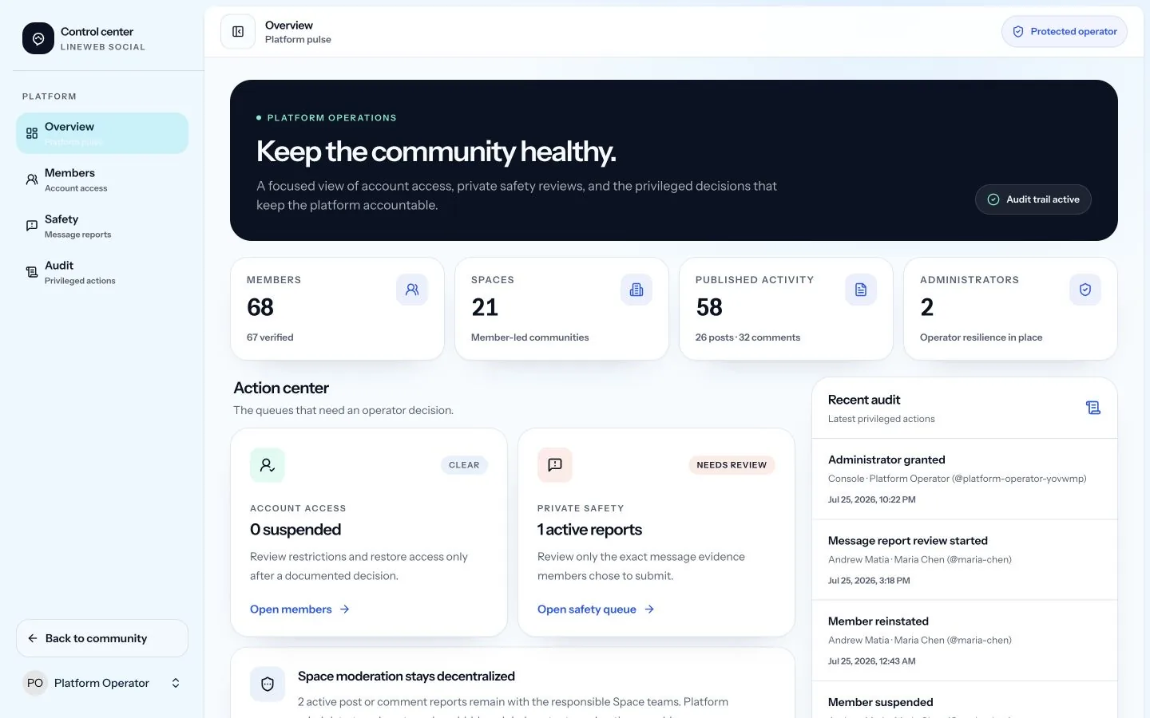Click the Control center logo icon
Screen dimensions: 1150x718
point(38,38)
